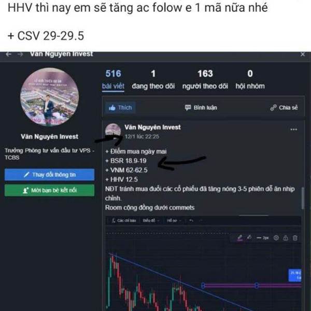311x311 pixels.
Task: Click the large profile avatar picture
Action: pos(50,97)
